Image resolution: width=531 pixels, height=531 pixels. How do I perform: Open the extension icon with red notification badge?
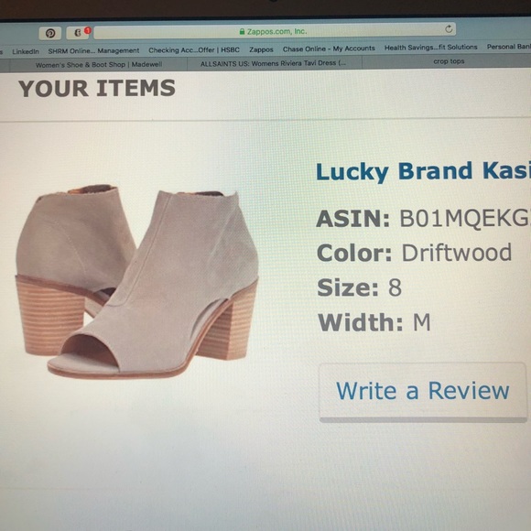pos(78,33)
